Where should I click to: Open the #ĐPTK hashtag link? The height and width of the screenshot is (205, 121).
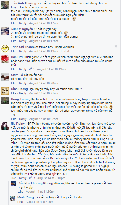tap(98, 166)
